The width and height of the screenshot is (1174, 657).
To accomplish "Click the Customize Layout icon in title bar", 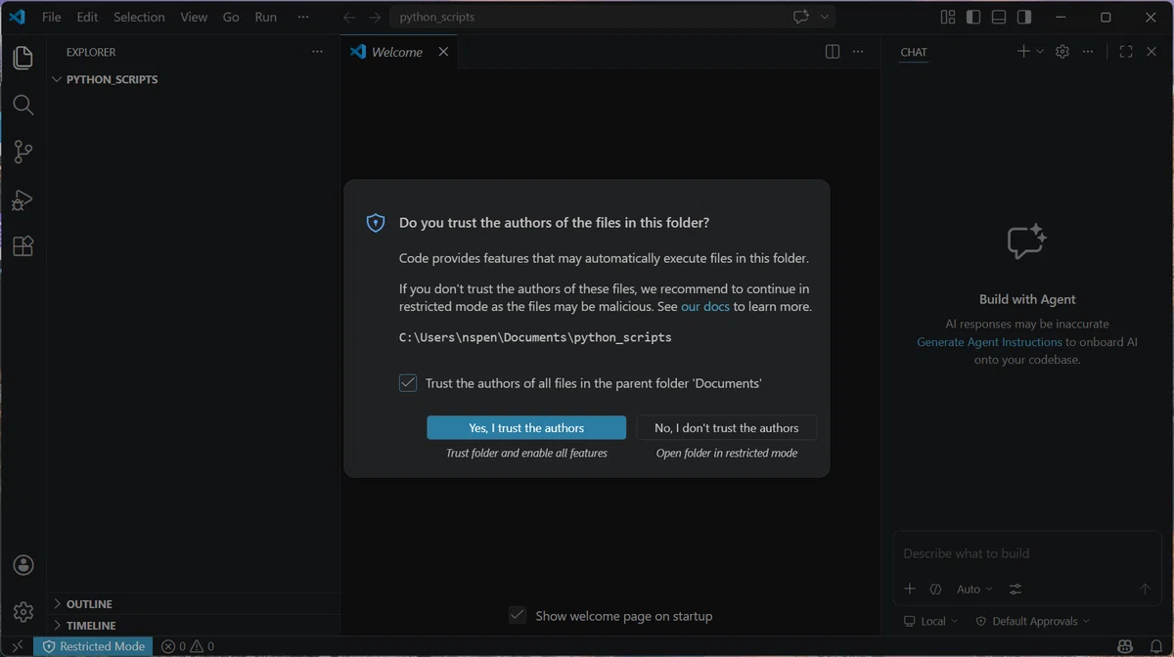I will tap(947, 18).
